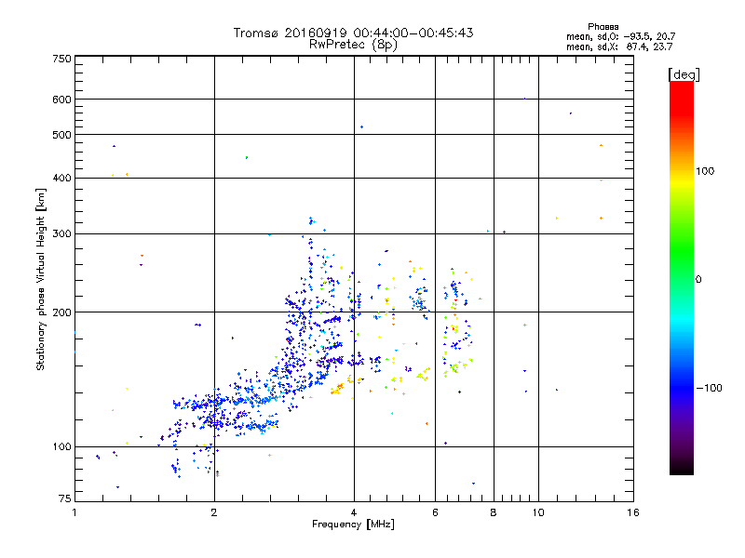This screenshot has width=745, height=558.
Task: Click the x-axis tick label '8'
Action: 494,512
